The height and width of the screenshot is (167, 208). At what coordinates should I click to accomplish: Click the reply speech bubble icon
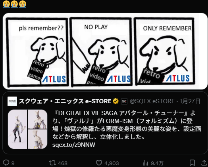(6, 163)
